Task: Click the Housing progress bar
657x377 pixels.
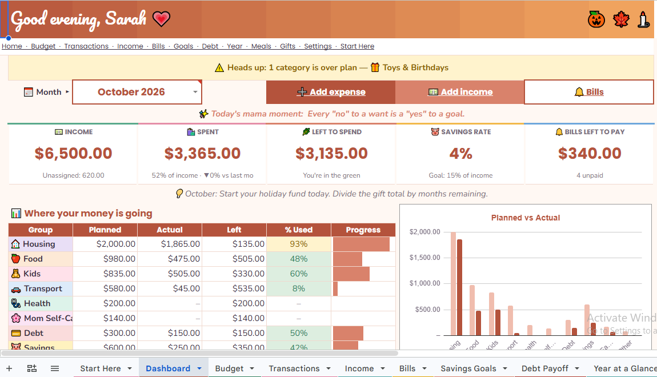Action: [x=361, y=244]
